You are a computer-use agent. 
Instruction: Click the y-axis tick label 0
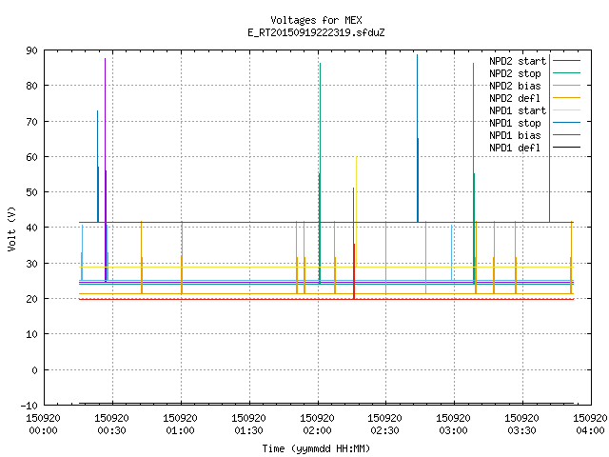coord(34,370)
